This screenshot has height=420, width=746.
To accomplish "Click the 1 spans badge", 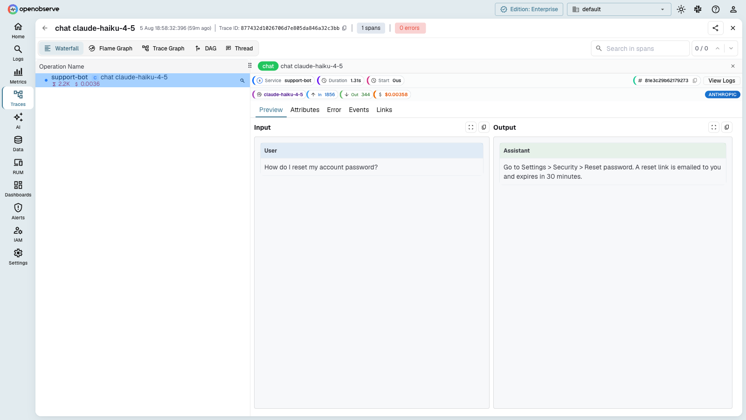I will click(x=371, y=28).
